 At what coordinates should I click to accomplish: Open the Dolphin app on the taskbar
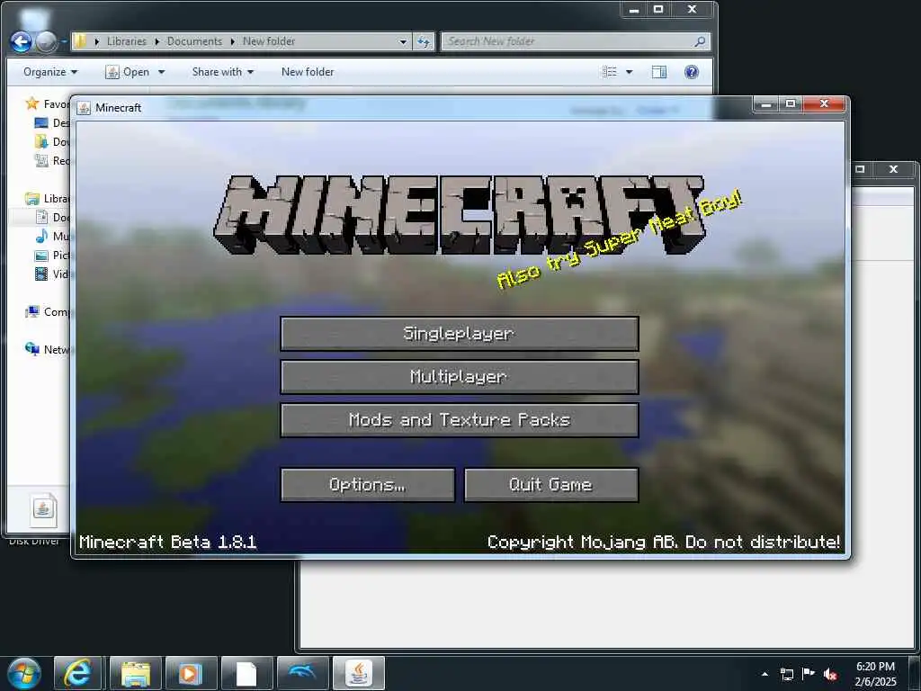click(302, 673)
